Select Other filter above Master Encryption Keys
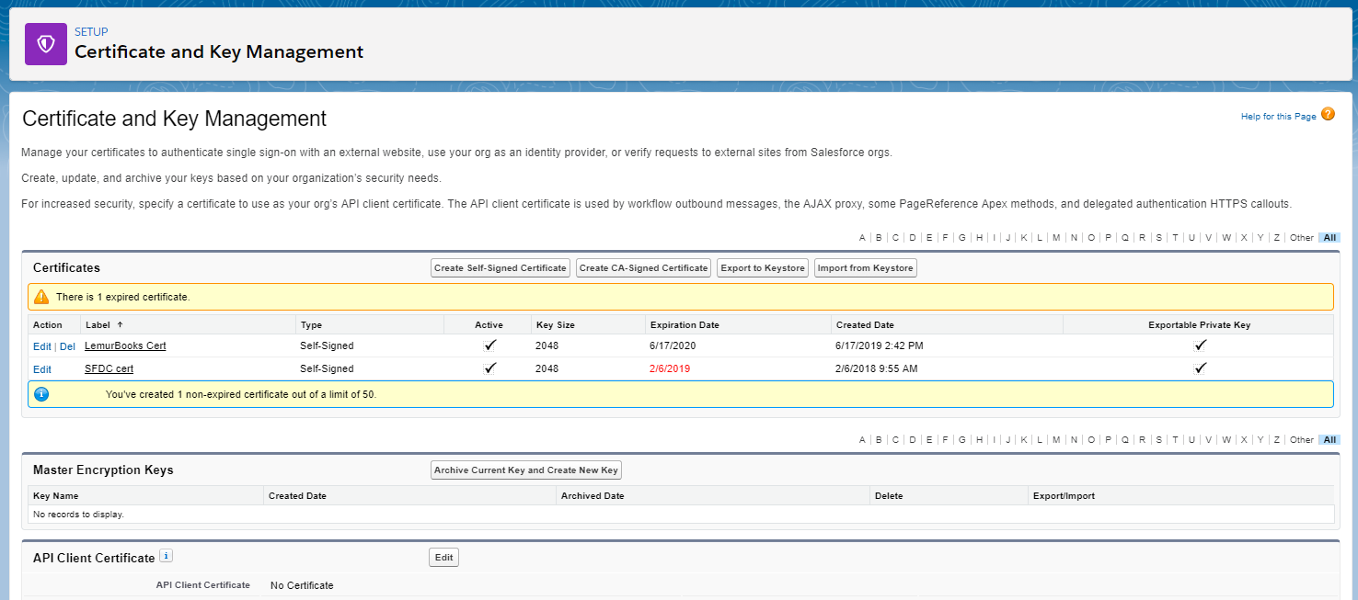Viewport: 1358px width, 600px height. coord(1302,440)
